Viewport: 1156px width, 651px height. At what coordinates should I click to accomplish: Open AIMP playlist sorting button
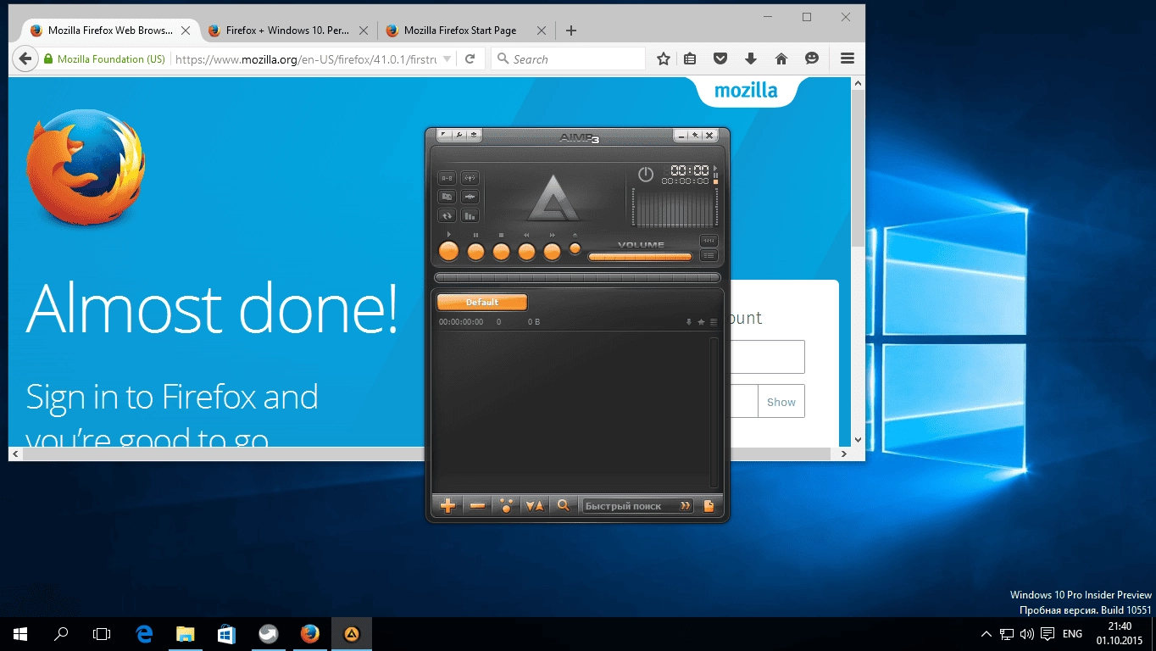pyautogui.click(x=535, y=506)
